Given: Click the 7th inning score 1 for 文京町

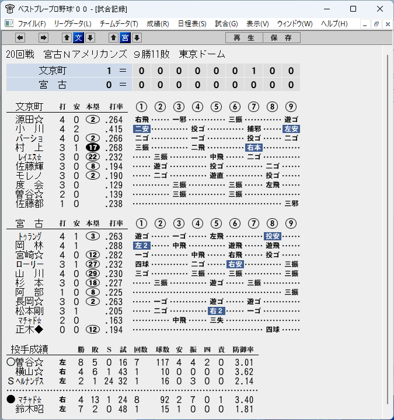Looking at the screenshot, I should coord(253,71).
